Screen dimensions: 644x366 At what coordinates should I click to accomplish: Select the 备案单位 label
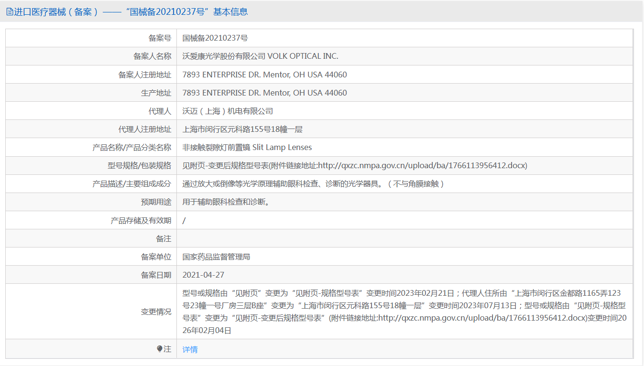point(156,257)
